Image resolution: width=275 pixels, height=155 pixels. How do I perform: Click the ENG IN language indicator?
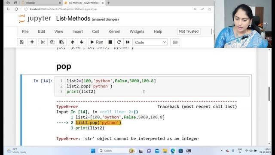pos(240,151)
